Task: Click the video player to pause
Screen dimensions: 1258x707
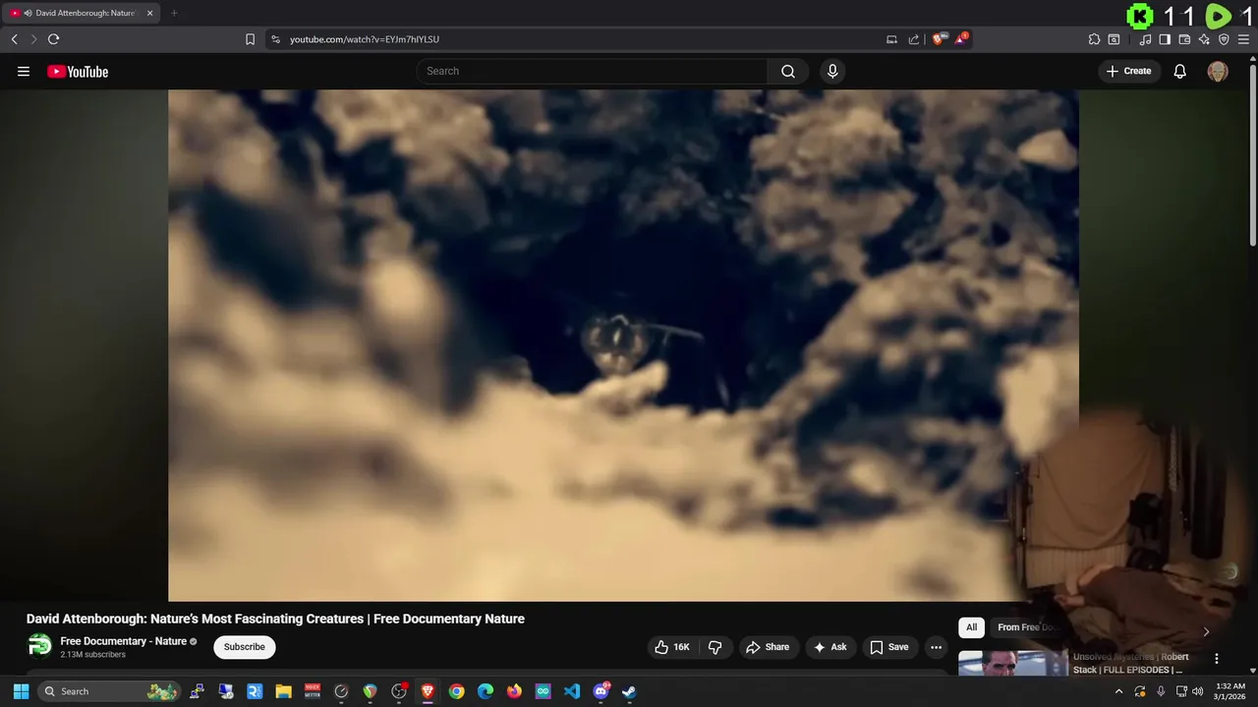Action: click(623, 345)
